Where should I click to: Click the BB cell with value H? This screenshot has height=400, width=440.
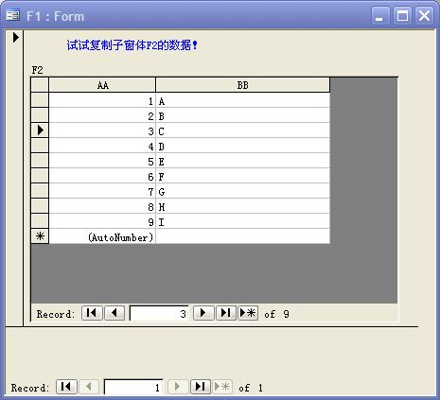(x=243, y=206)
